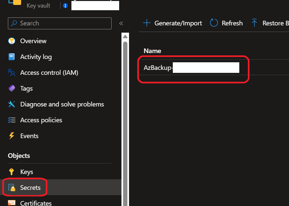Screen dimensions: 289x206
Task: Refresh the secrets list
Action: 226,23
